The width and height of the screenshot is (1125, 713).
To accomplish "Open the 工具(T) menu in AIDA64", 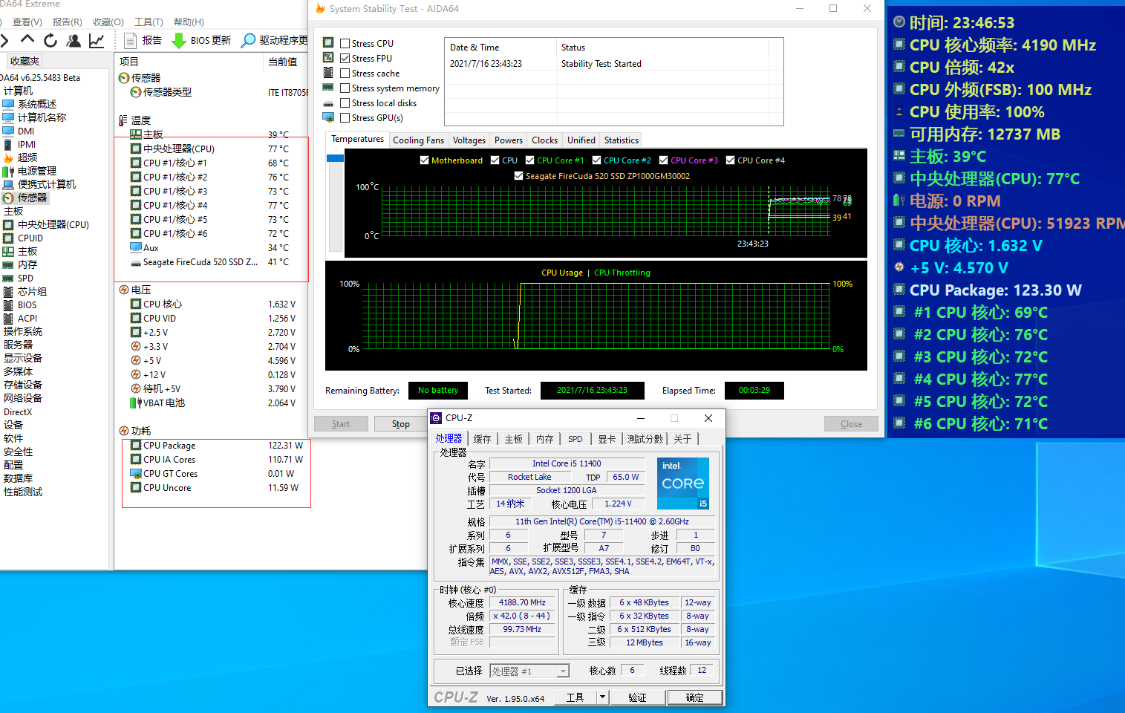I will pyautogui.click(x=149, y=22).
